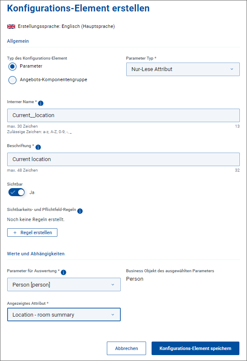The image size is (247, 361).
Task: Save with Konfigurations-Element speichern
Action: 195,348
